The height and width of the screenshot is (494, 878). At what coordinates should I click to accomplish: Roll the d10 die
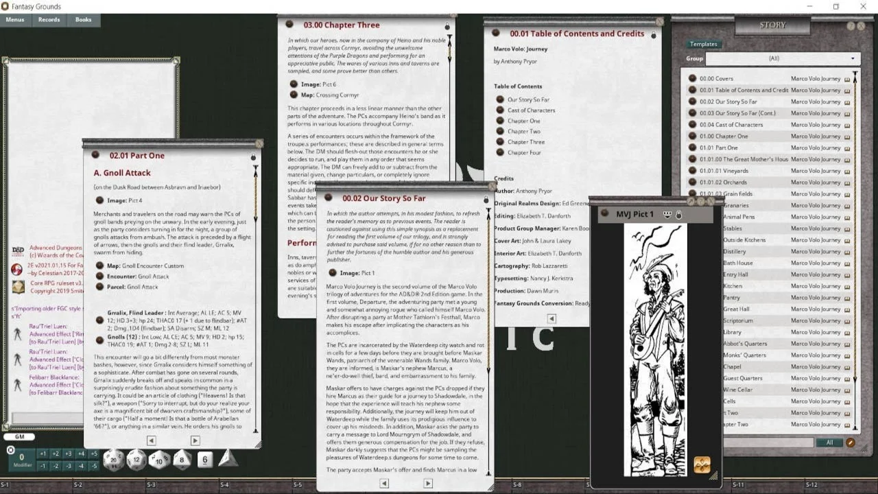[x=159, y=460]
